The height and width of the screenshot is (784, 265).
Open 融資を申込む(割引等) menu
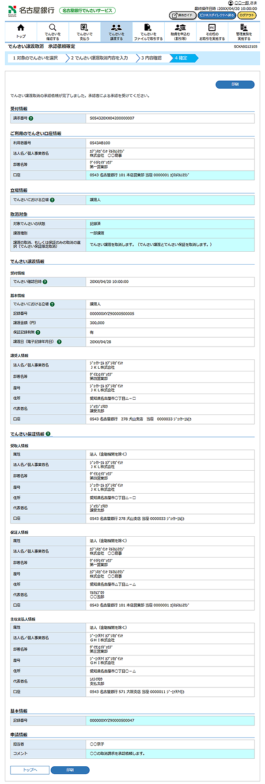tap(180, 31)
